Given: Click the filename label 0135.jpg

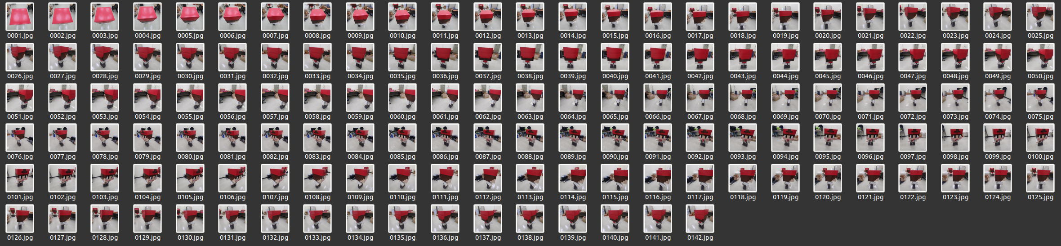Looking at the screenshot, I should pos(402,237).
